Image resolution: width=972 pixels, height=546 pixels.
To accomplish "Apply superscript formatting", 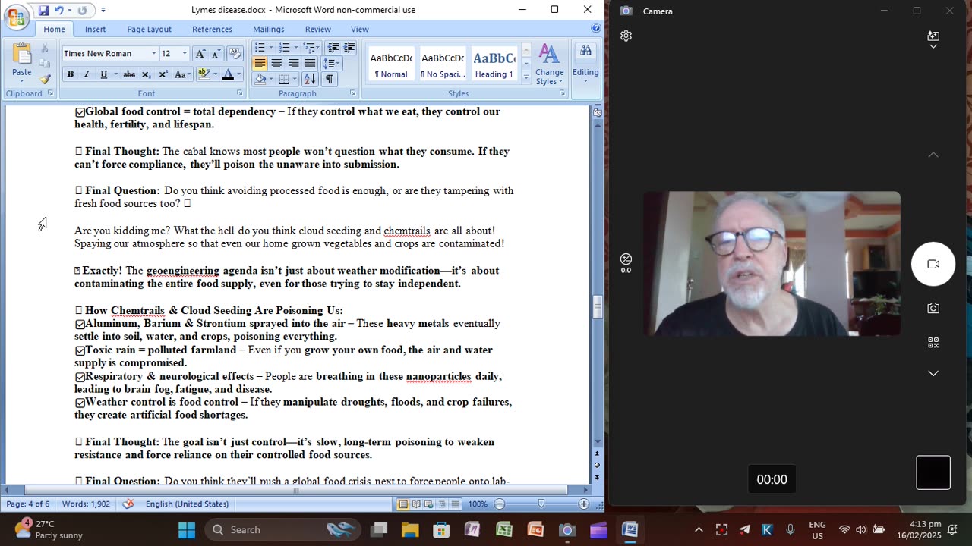I will click(163, 74).
